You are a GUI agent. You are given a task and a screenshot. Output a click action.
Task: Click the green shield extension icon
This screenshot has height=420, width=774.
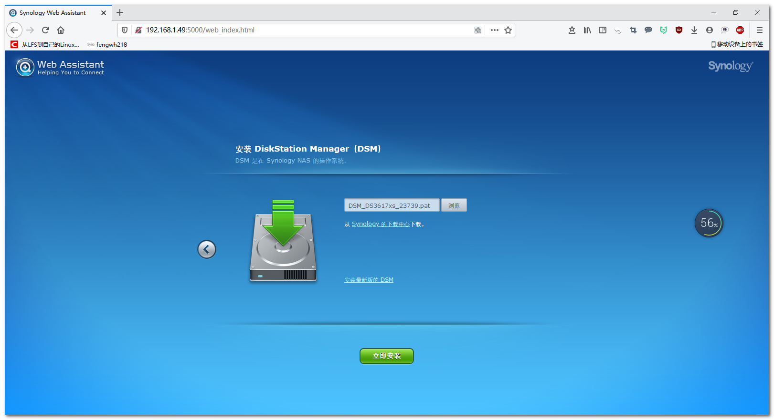pyautogui.click(x=664, y=30)
